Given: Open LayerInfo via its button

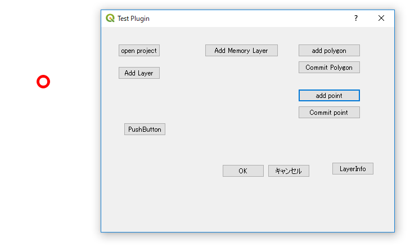Looking at the screenshot, I should coord(353,168).
